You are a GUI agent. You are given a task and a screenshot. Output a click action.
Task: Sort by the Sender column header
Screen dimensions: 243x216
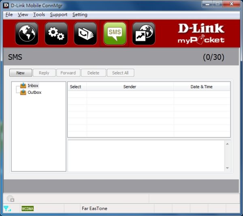click(130, 87)
